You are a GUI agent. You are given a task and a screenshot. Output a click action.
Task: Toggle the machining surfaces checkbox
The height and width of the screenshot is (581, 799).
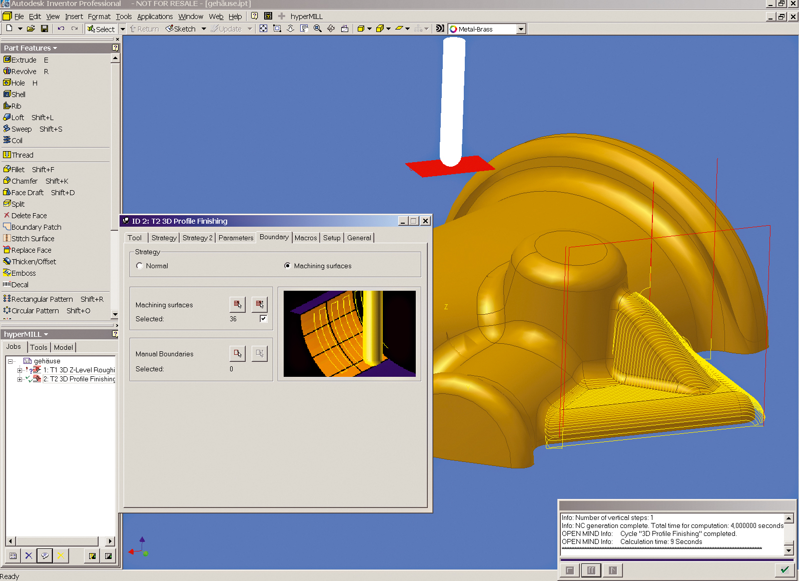coord(263,319)
